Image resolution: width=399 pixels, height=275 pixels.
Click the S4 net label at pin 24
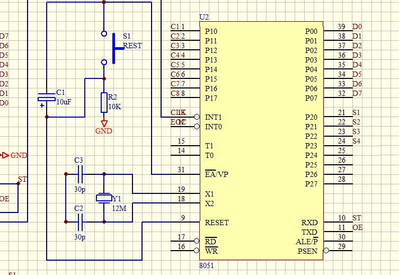coord(356,141)
